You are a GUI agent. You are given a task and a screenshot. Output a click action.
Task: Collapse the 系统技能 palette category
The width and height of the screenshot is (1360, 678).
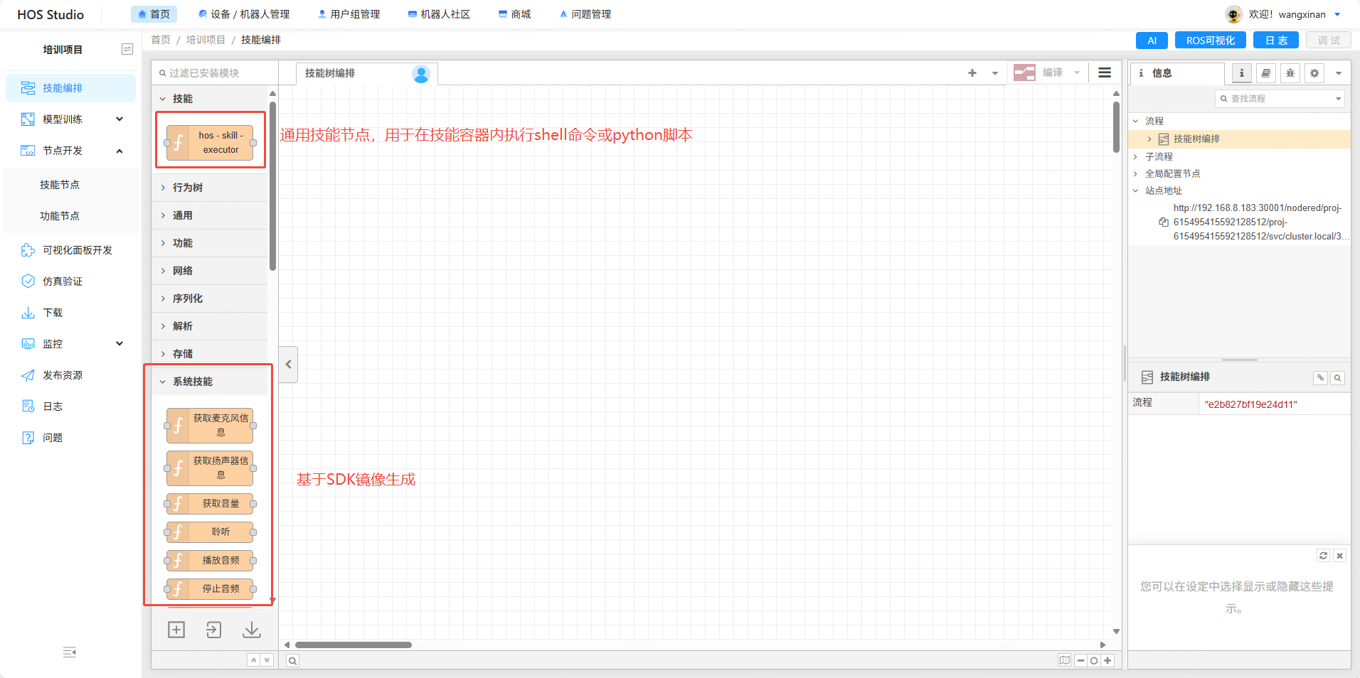pyautogui.click(x=192, y=382)
